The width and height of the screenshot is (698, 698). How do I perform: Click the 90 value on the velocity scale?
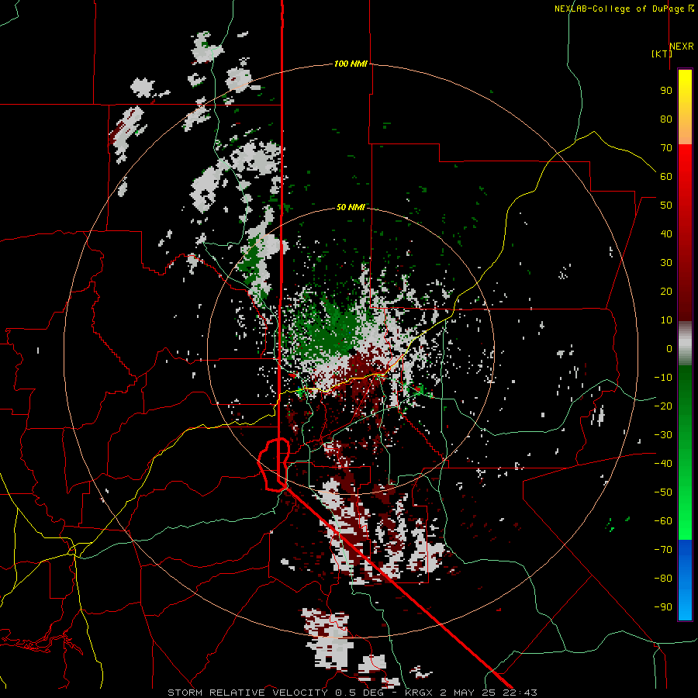coord(666,91)
